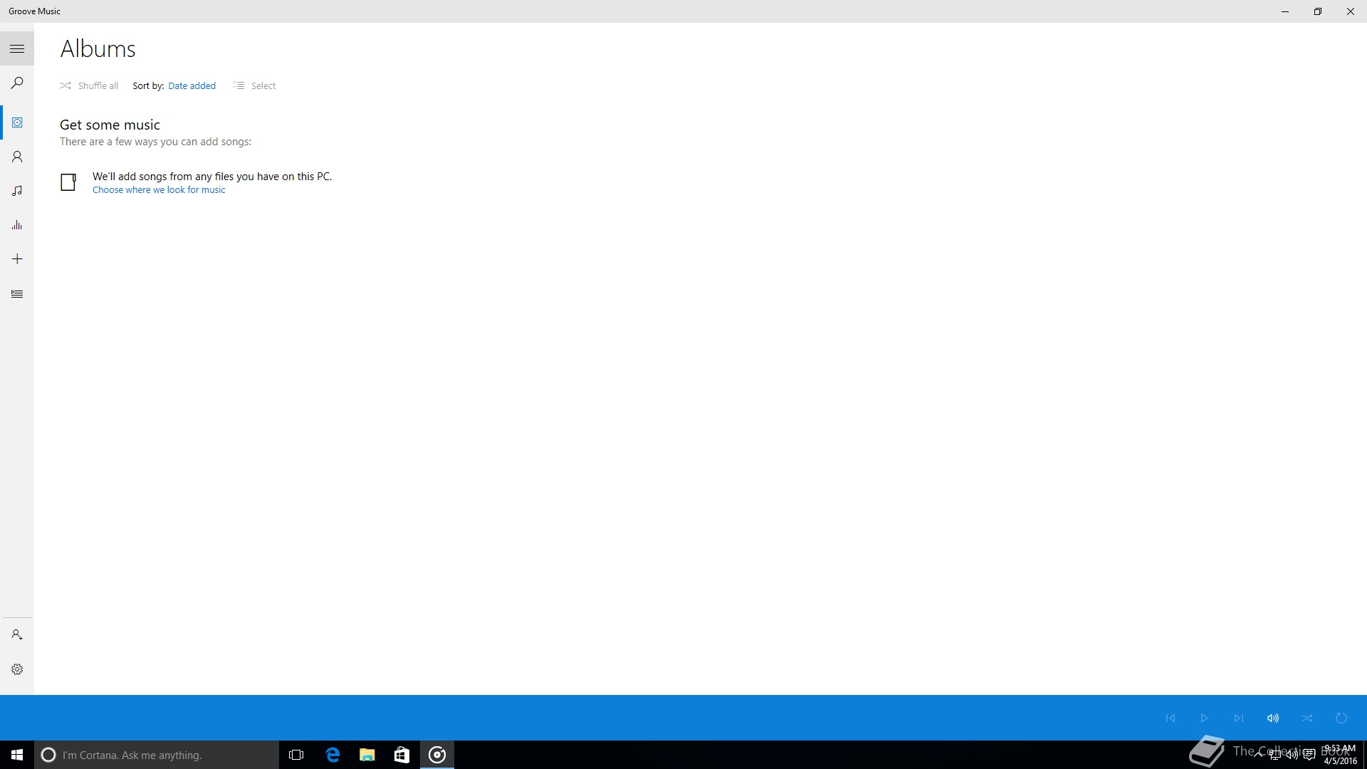
Task: Skip to next track
Action: click(x=1239, y=718)
